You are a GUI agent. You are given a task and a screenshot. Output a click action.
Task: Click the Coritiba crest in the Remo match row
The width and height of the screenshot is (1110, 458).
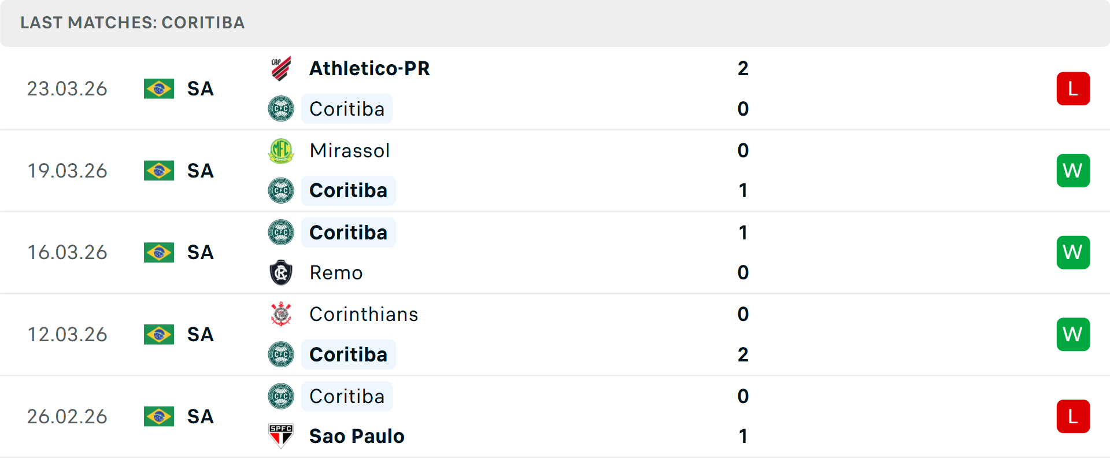[x=281, y=232]
